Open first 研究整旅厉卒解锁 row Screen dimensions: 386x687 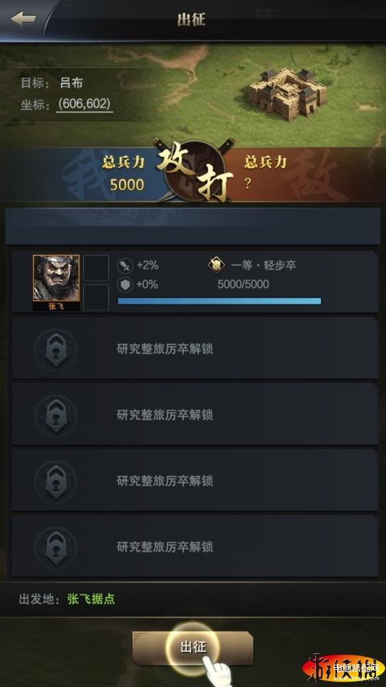pyautogui.click(x=195, y=349)
